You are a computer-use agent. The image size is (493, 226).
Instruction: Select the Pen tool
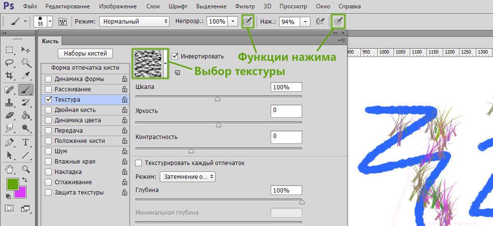[10, 142]
